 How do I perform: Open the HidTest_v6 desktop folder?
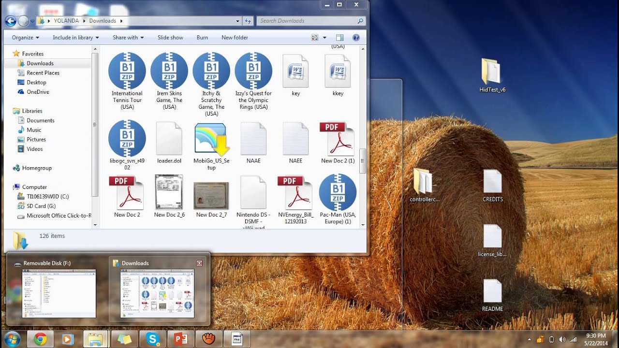(x=492, y=75)
